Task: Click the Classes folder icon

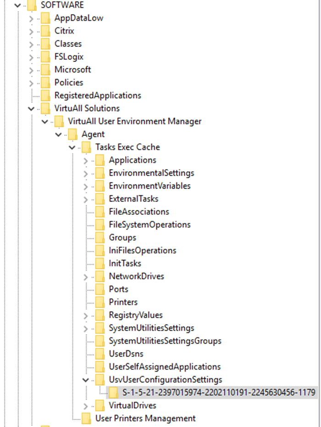Action: [45, 44]
